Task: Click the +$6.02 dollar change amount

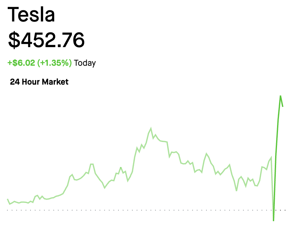Action: point(21,63)
